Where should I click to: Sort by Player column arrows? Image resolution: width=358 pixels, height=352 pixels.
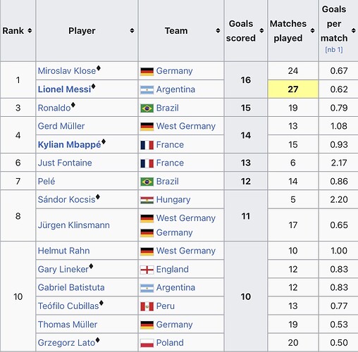[x=132, y=30]
